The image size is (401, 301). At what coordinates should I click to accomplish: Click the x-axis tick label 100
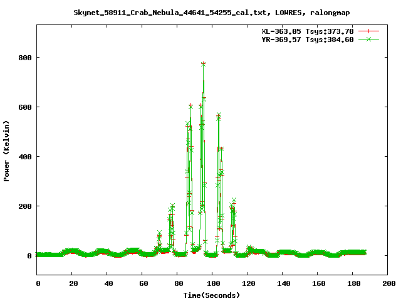tap(214, 283)
